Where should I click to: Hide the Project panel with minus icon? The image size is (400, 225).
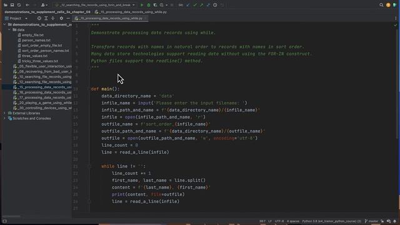[x=68, y=18]
